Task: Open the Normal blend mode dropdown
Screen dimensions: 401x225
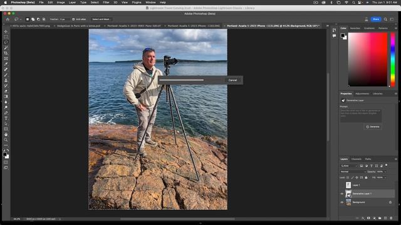Action: (x=353, y=172)
